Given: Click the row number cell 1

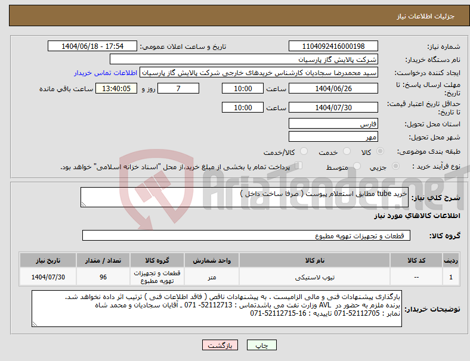Looking at the screenshot, I should [x=451, y=277].
